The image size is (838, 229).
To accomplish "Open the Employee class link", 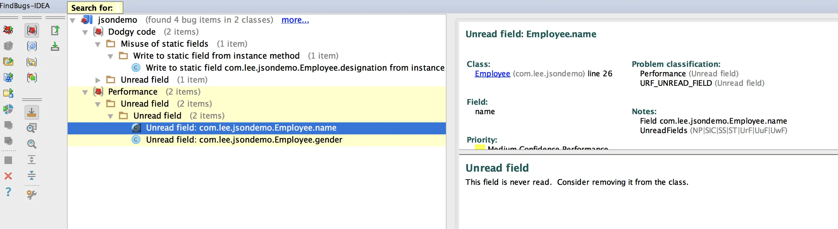I will click(x=492, y=74).
